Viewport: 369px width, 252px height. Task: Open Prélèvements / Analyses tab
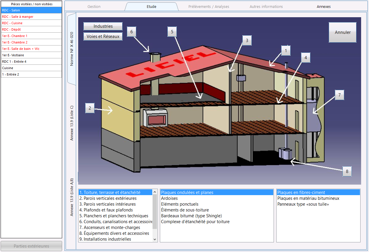click(x=209, y=6)
